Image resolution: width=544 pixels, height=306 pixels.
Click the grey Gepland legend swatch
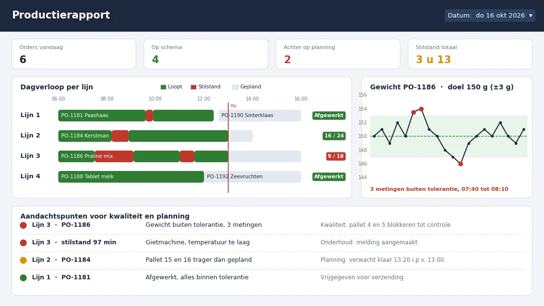pos(235,87)
